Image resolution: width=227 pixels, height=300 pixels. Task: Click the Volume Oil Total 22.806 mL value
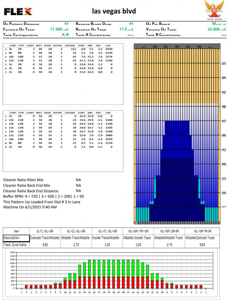217,29
